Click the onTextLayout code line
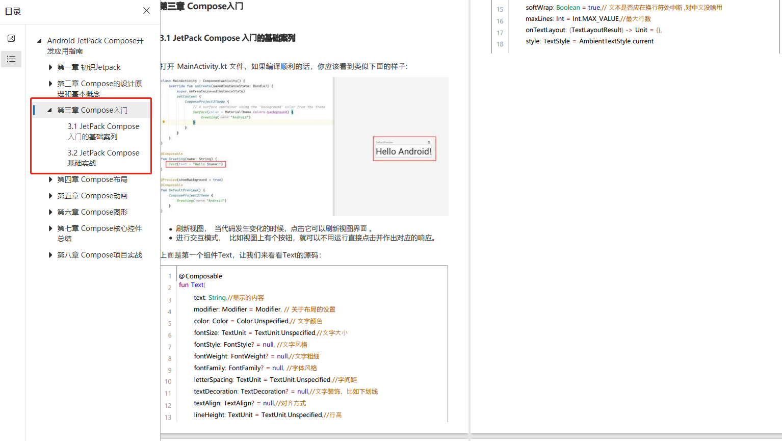782x441 pixels. pos(594,30)
